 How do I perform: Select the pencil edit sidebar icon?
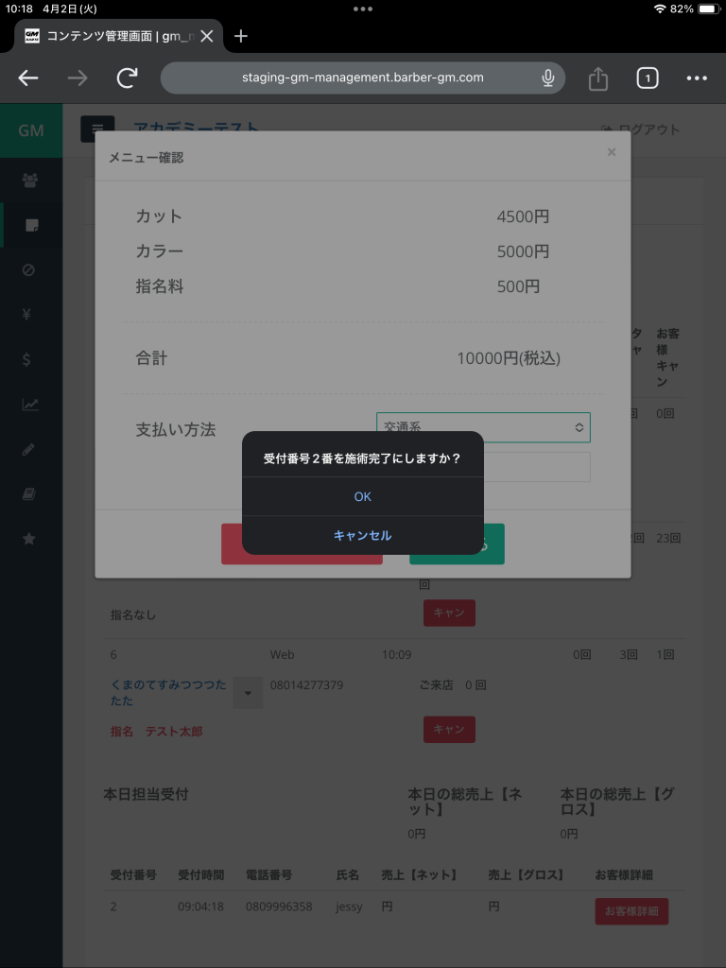pyautogui.click(x=29, y=449)
